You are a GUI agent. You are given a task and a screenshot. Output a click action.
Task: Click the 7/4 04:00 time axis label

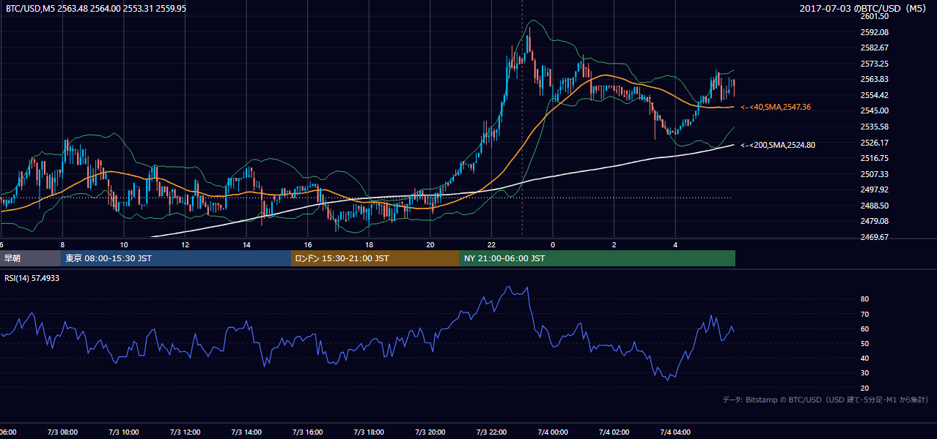(x=676, y=432)
